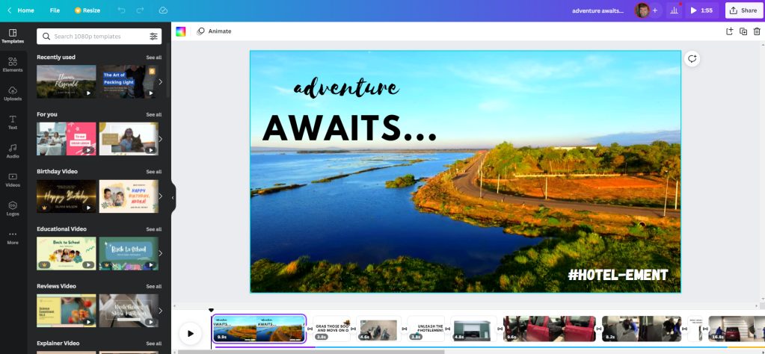Image resolution: width=765 pixels, height=354 pixels.
Task: Open template search filter options
Action: 153,37
